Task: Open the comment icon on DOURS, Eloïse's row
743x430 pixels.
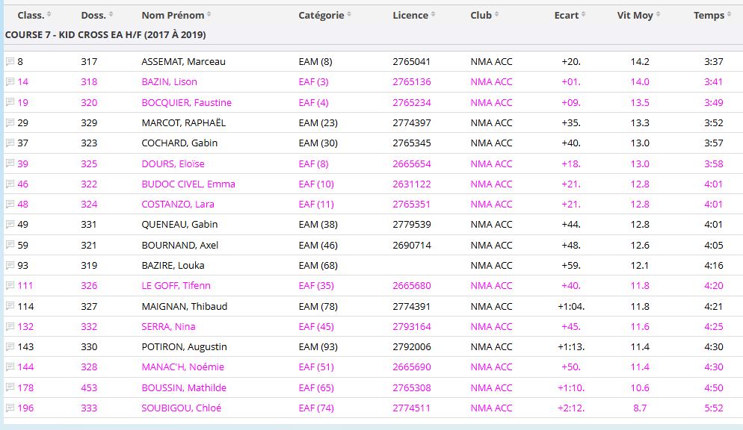Action: [10, 164]
